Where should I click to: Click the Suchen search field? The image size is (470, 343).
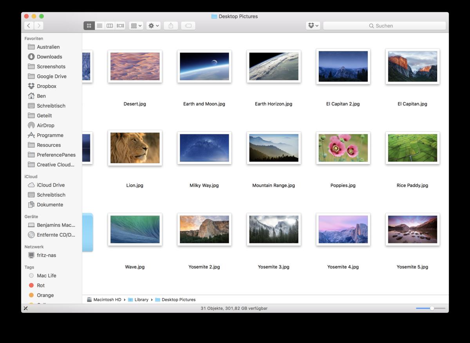pyautogui.click(x=385, y=25)
